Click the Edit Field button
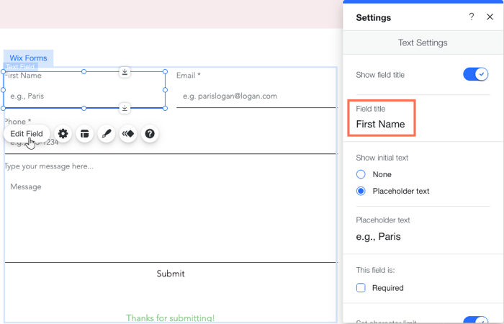The width and height of the screenshot is (504, 324). point(27,134)
